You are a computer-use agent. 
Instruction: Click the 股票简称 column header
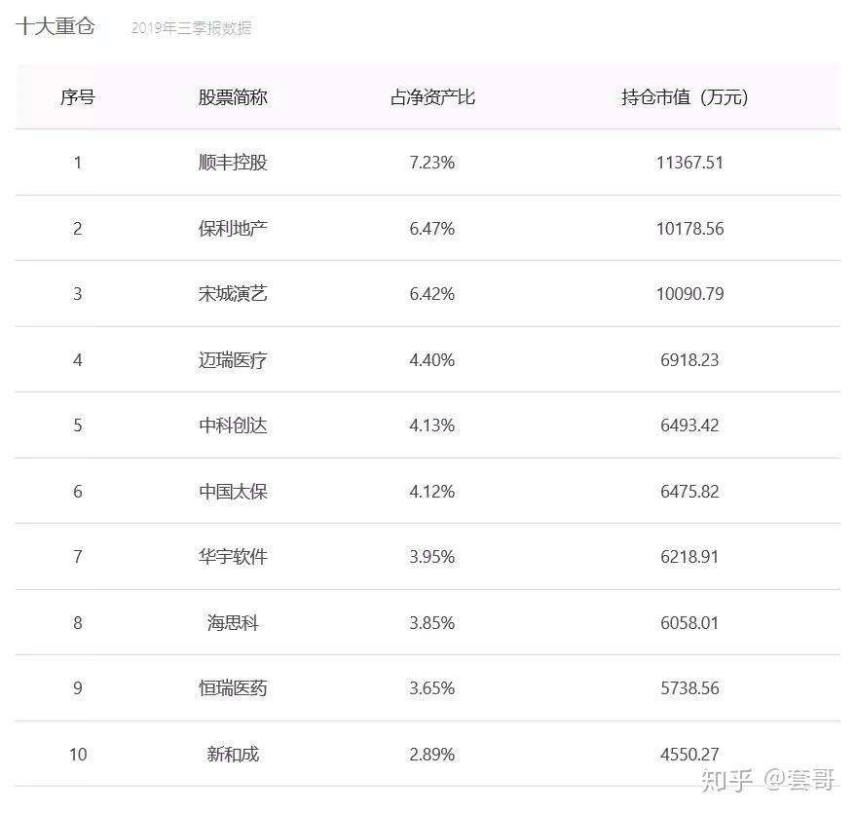click(233, 96)
